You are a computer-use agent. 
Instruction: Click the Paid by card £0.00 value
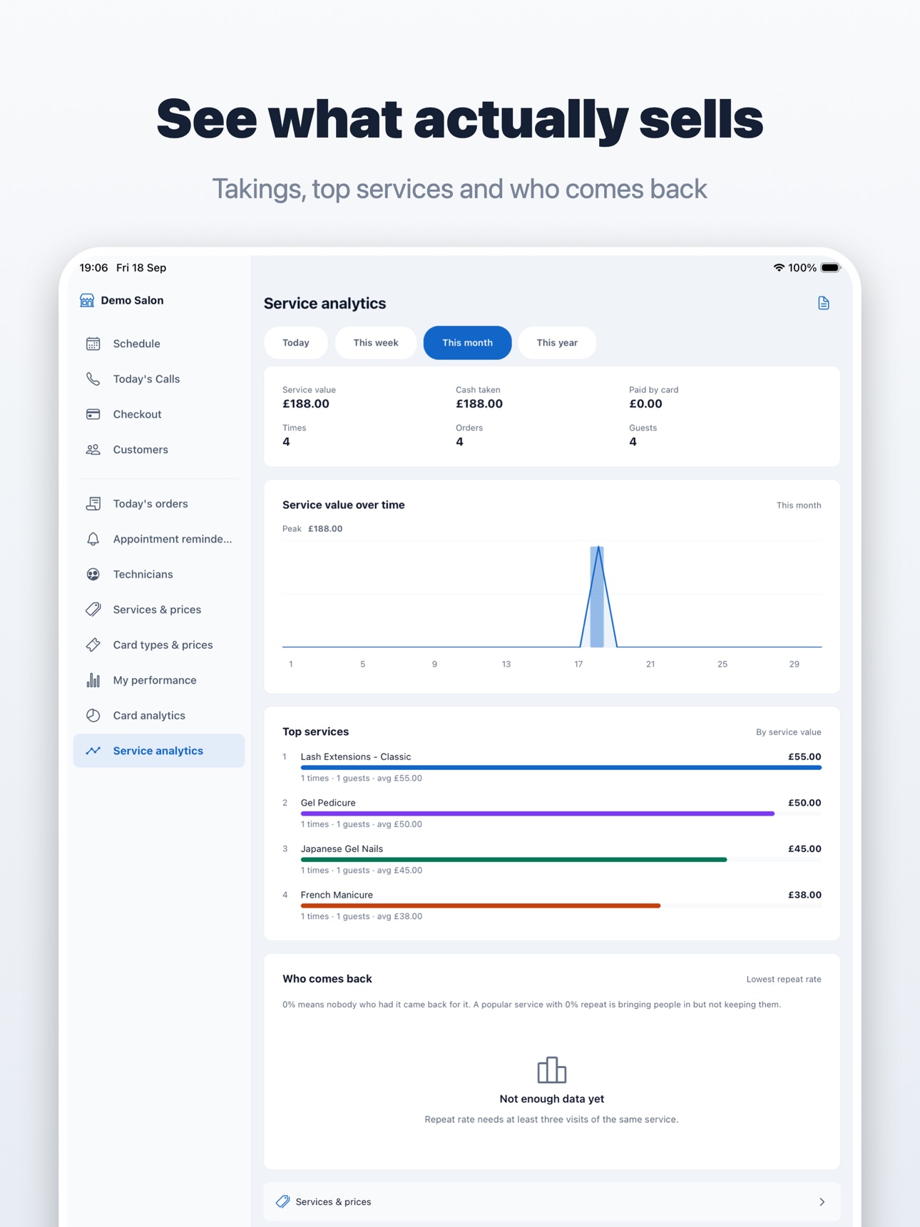coord(645,404)
